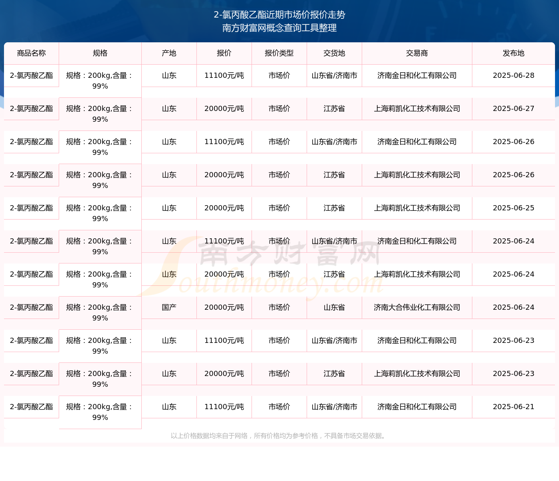Click 20000元/吨 price in 2025-06-27 row
This screenshot has width=559, height=481.
224,109
